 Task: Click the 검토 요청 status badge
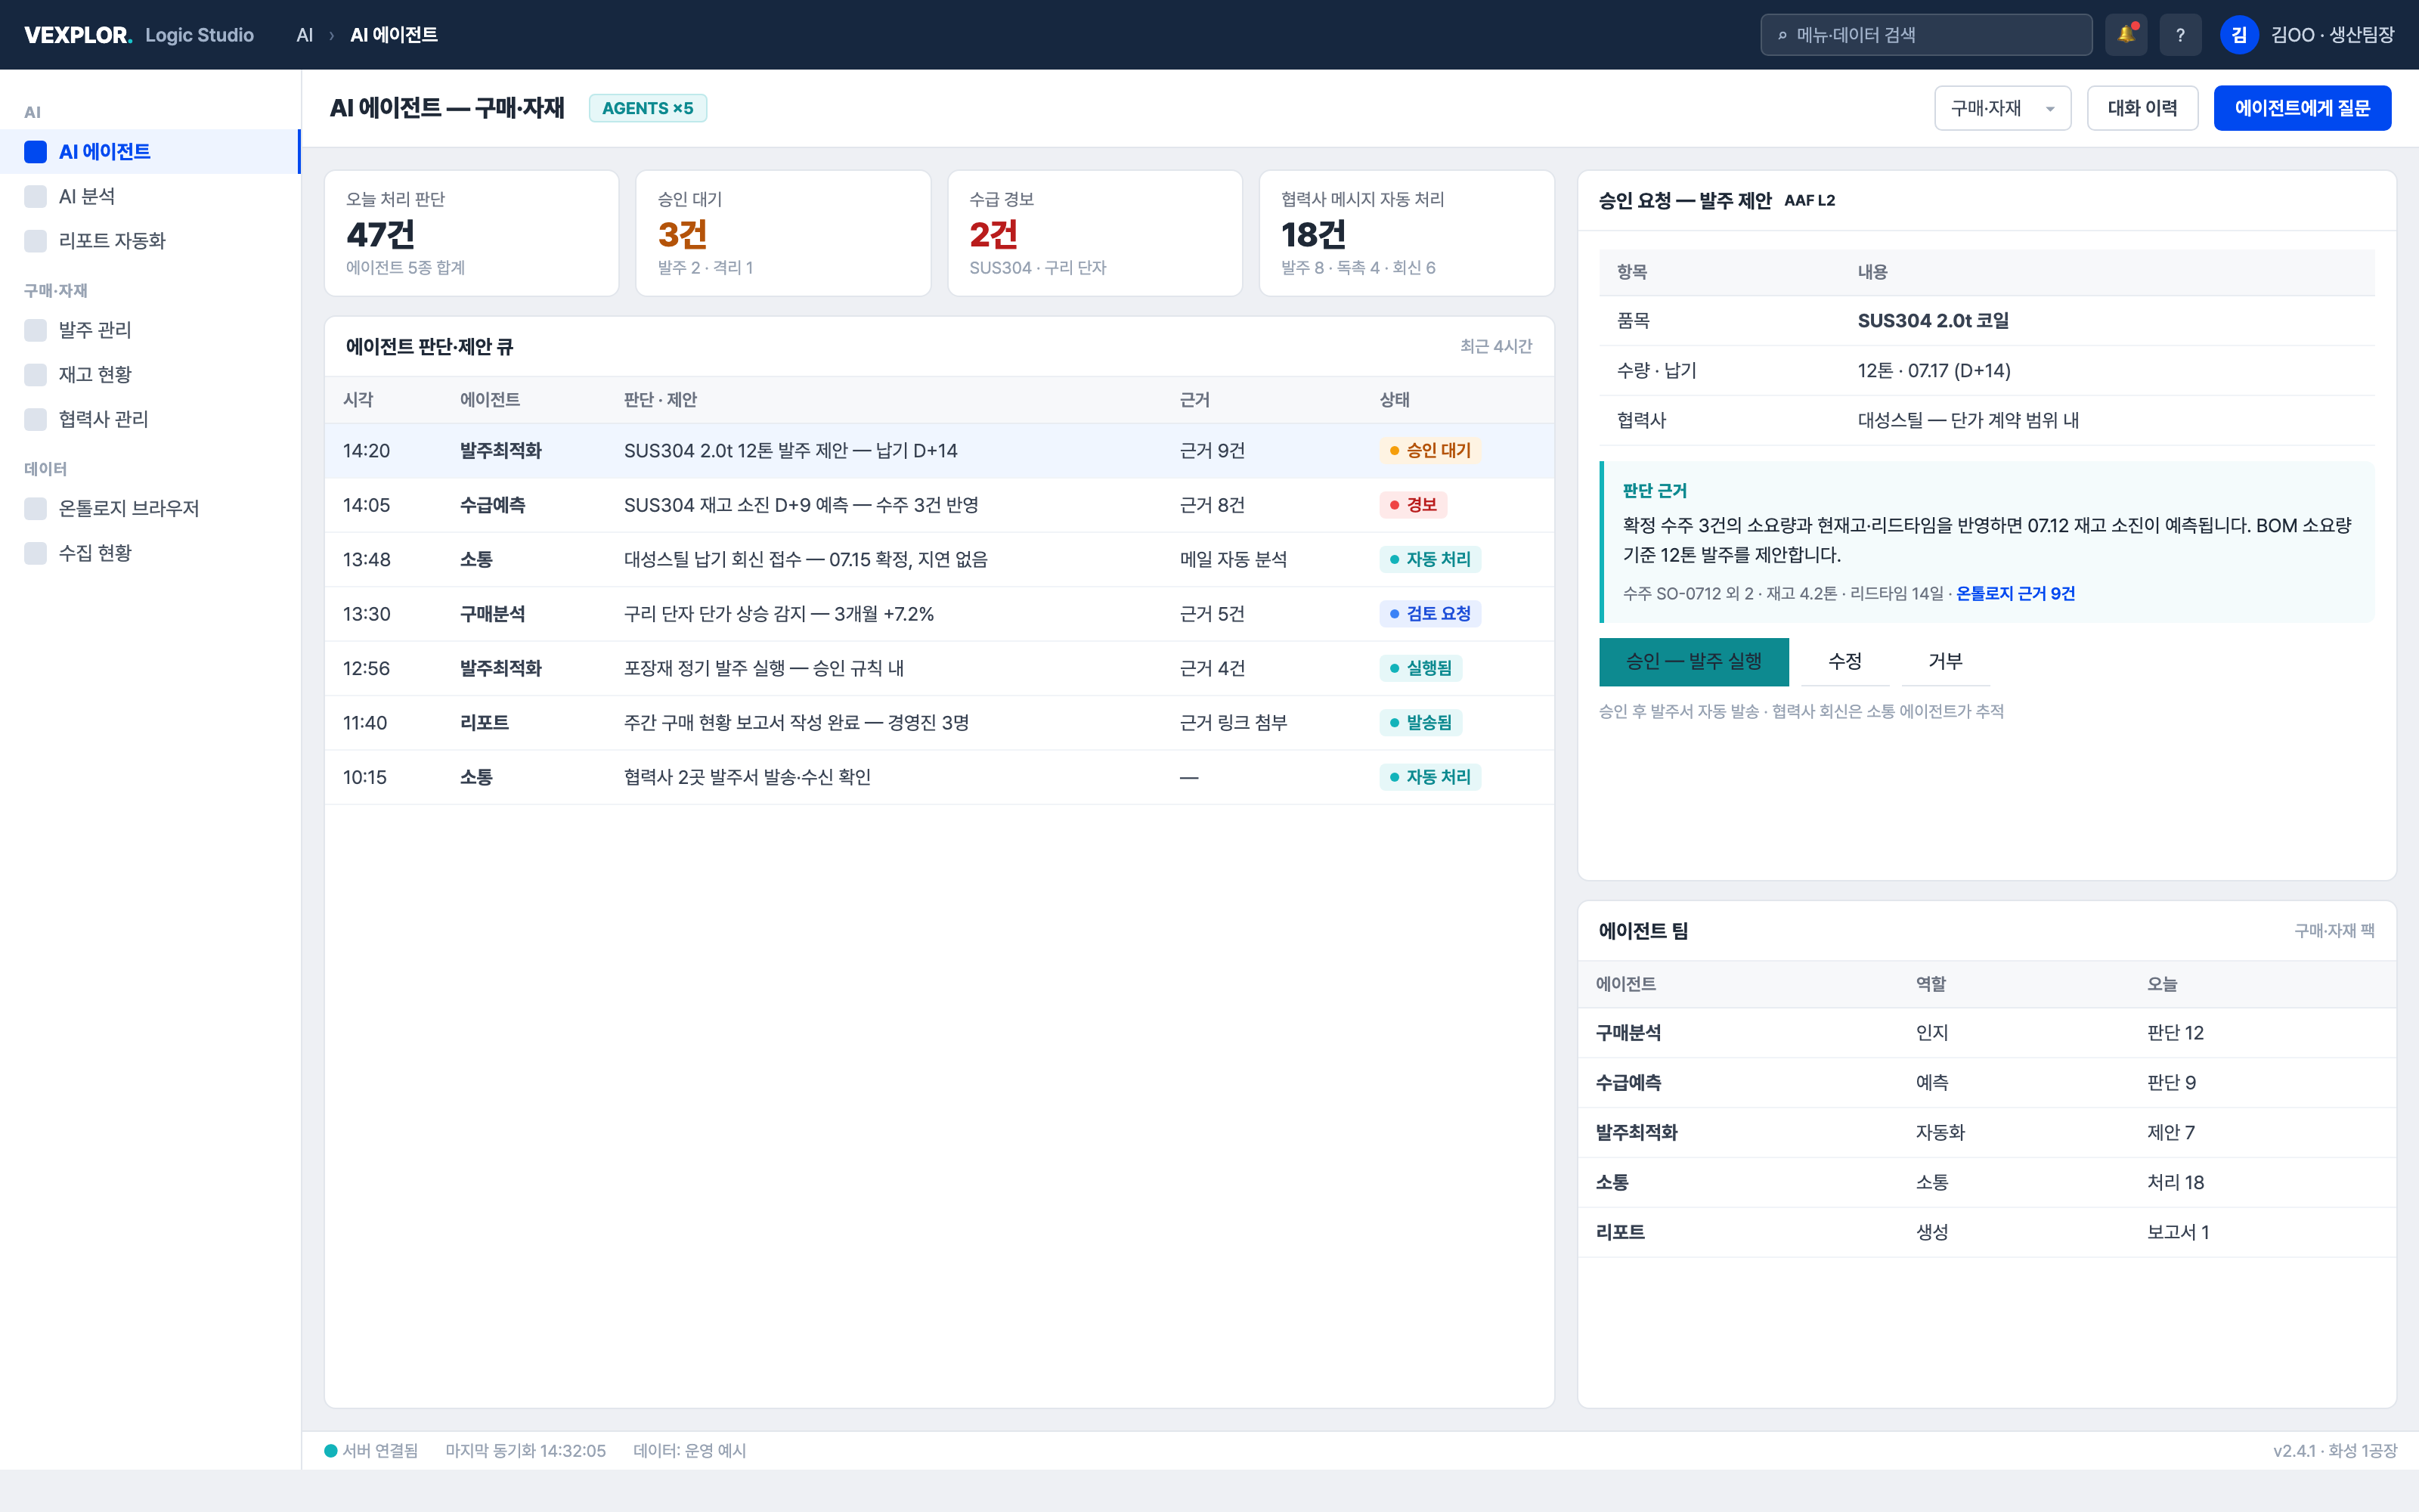pyautogui.click(x=1429, y=614)
